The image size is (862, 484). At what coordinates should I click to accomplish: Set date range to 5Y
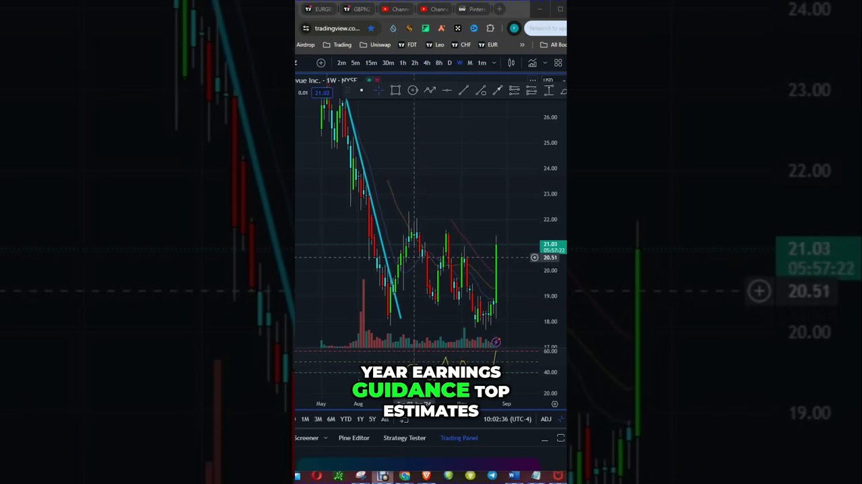click(x=372, y=419)
